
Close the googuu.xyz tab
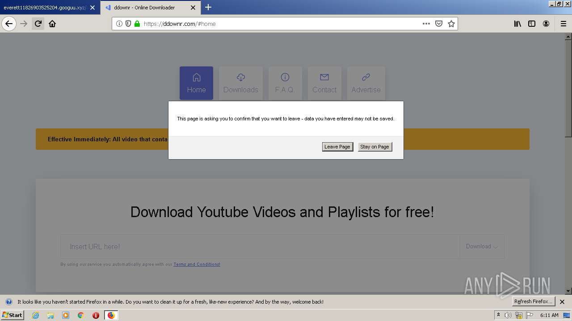pos(93,8)
